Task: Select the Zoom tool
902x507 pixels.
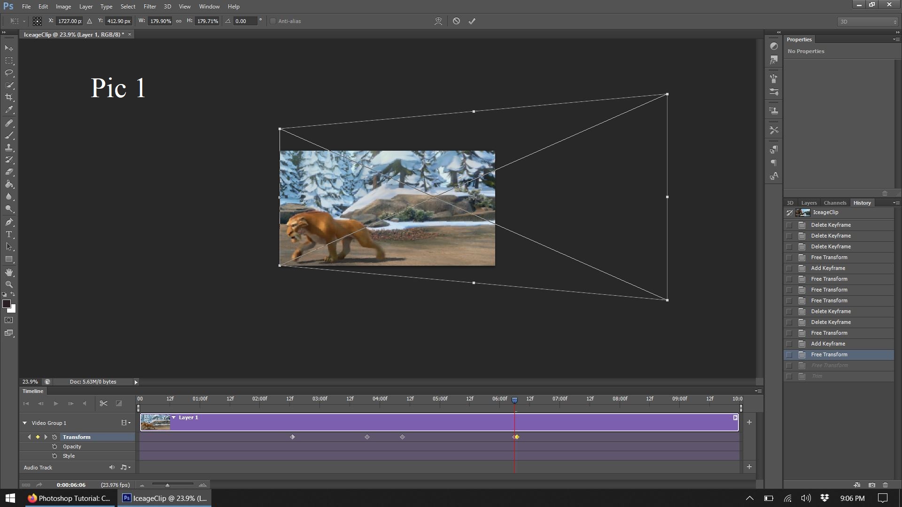Action: (8, 284)
